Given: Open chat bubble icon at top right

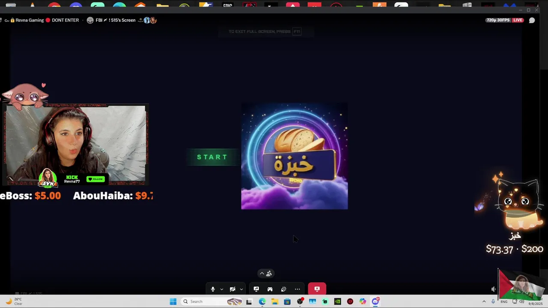Looking at the screenshot, I should tap(532, 20).
